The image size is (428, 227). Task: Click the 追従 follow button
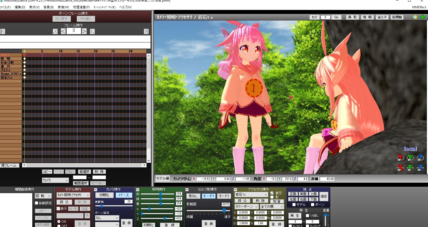(x=323, y=196)
